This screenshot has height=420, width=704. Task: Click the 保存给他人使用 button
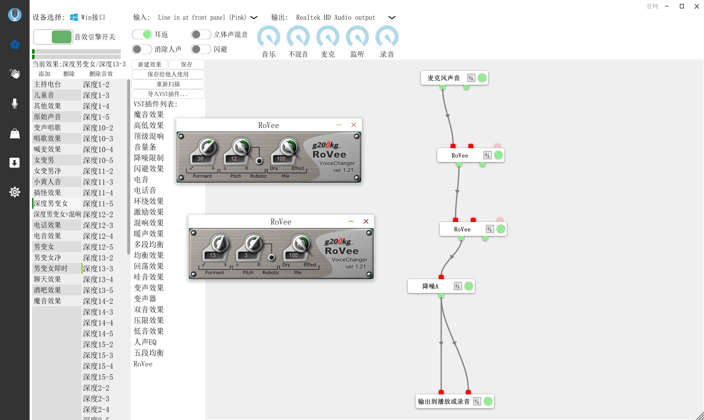point(168,74)
